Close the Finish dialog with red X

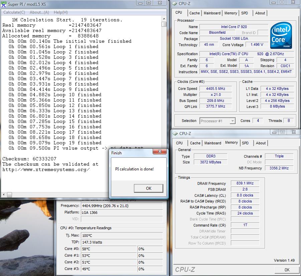point(160,151)
